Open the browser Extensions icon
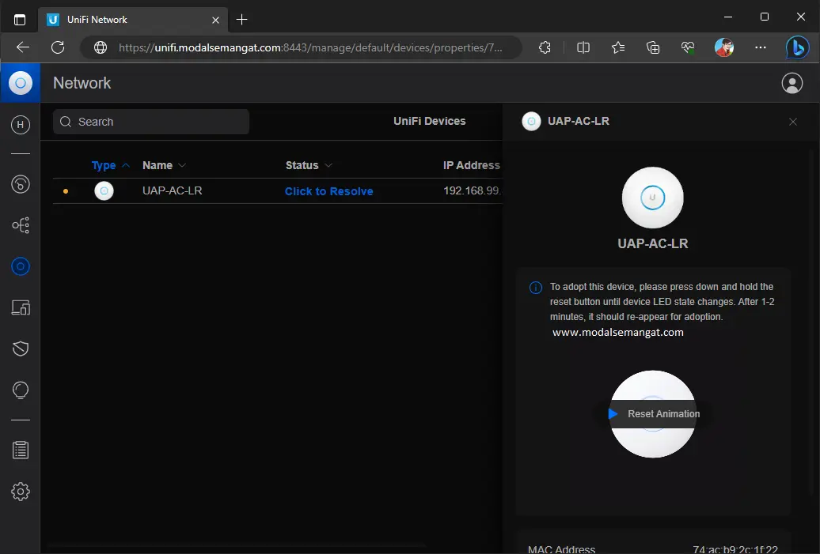Image resolution: width=820 pixels, height=554 pixels. (x=545, y=47)
